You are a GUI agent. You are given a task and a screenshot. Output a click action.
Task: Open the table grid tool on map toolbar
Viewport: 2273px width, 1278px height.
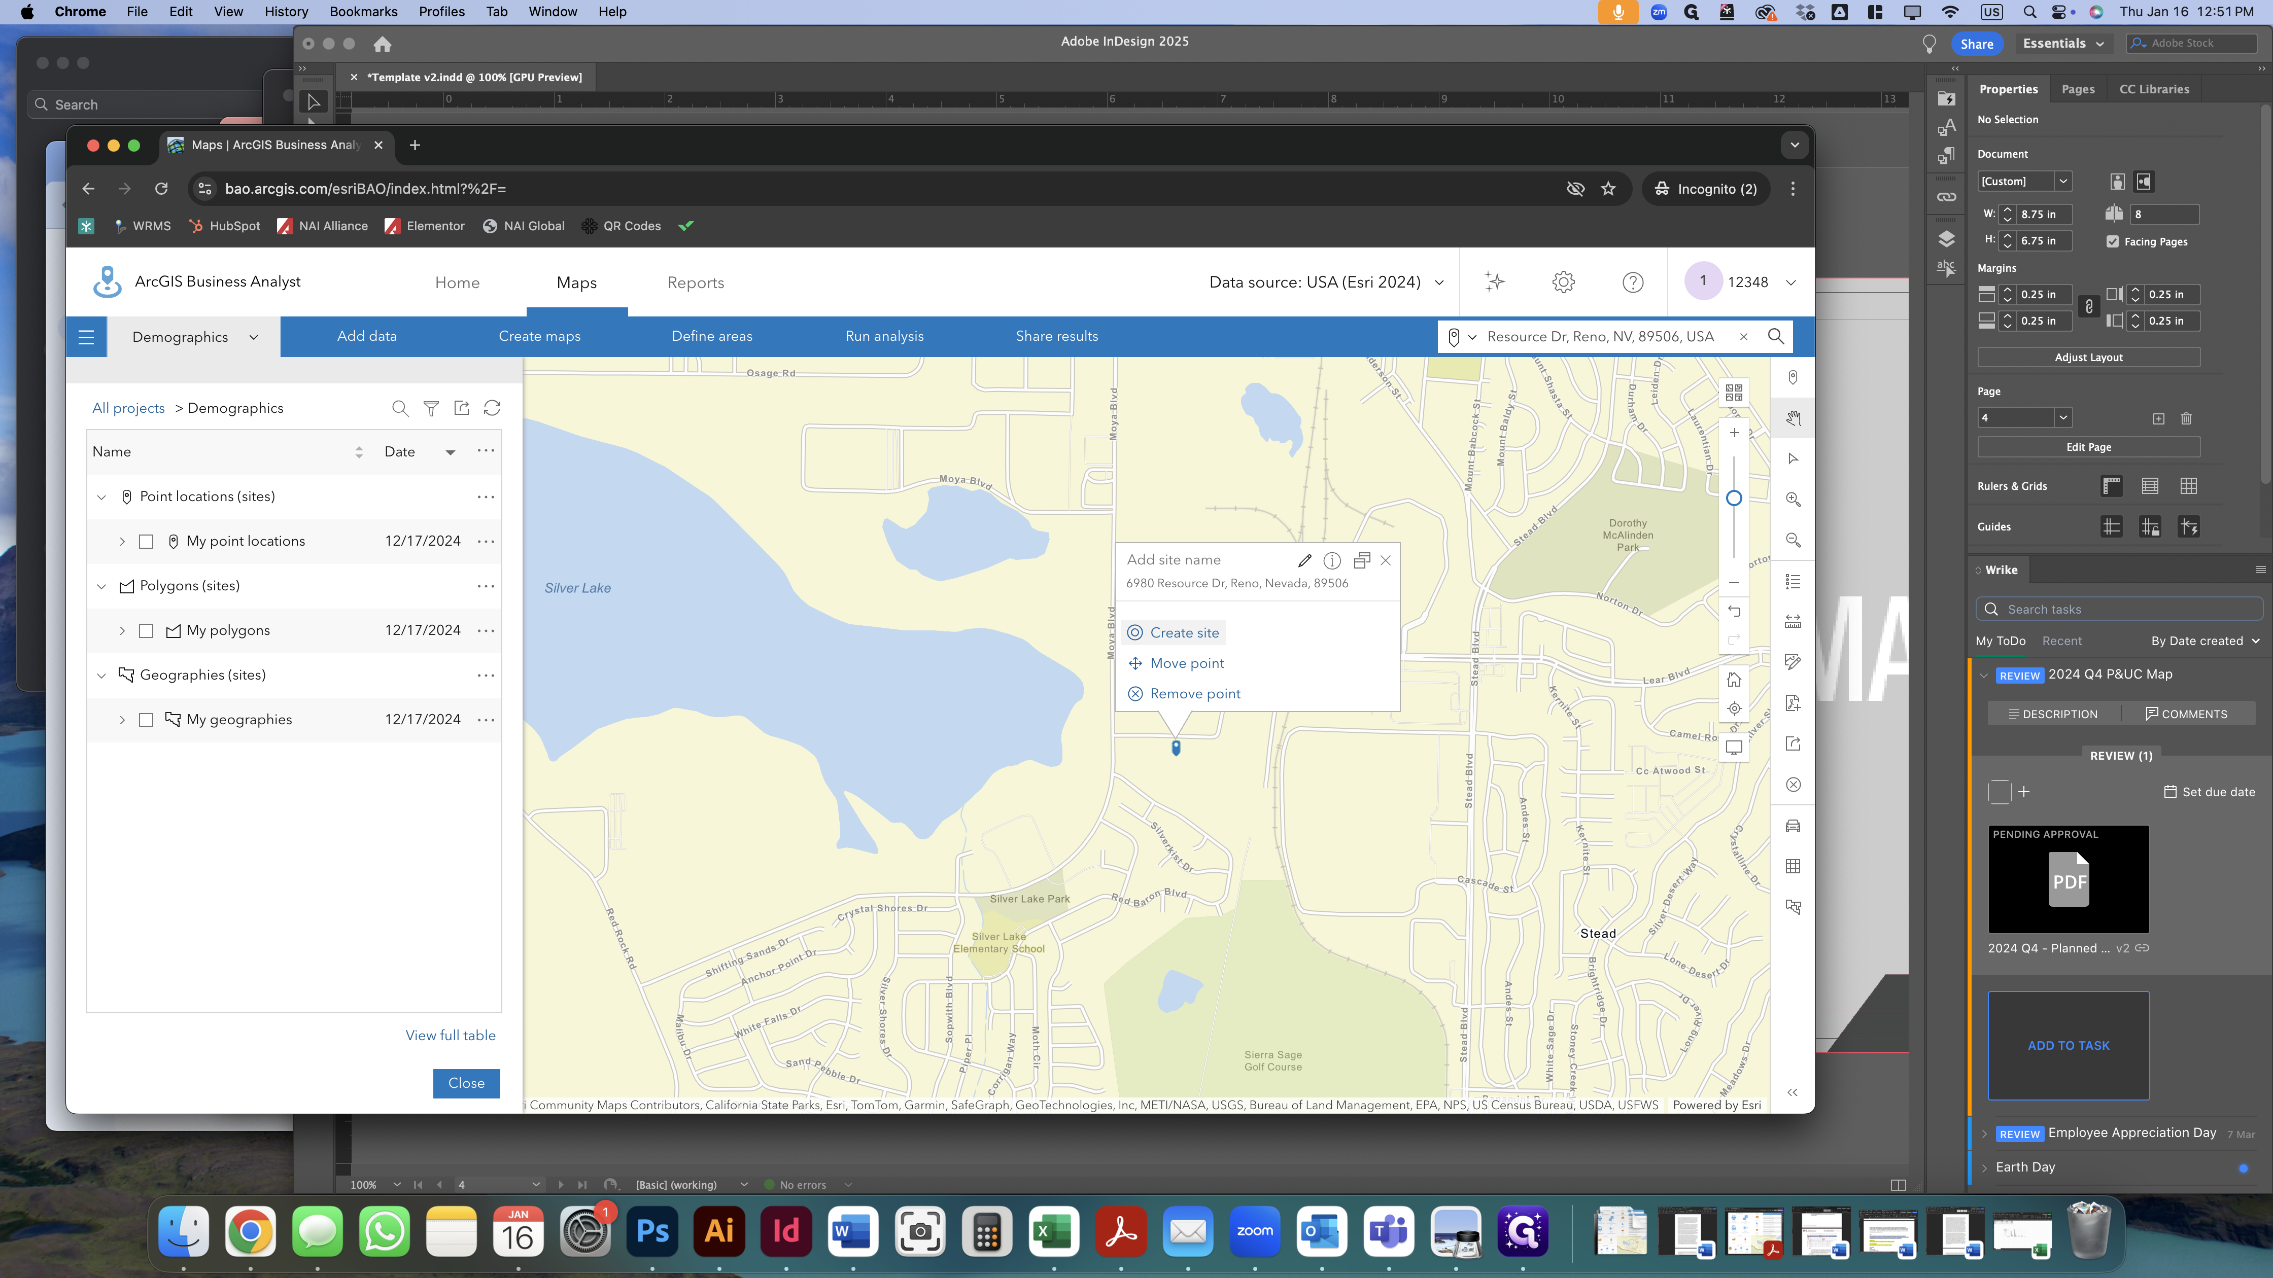[x=1793, y=866]
